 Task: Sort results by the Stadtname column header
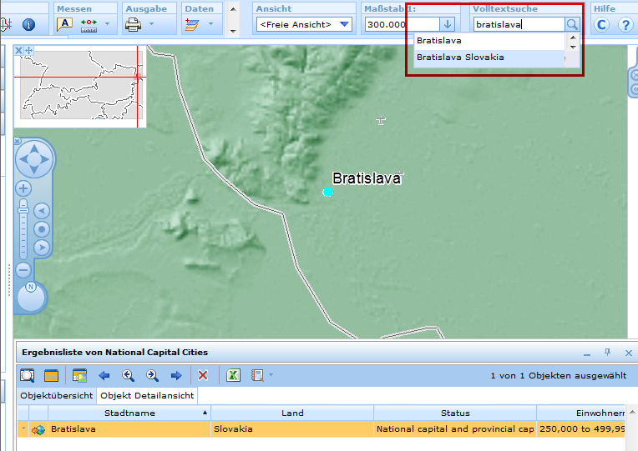coord(129,413)
